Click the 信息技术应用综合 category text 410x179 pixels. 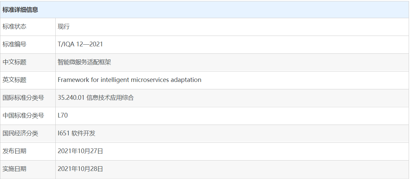[110, 98]
